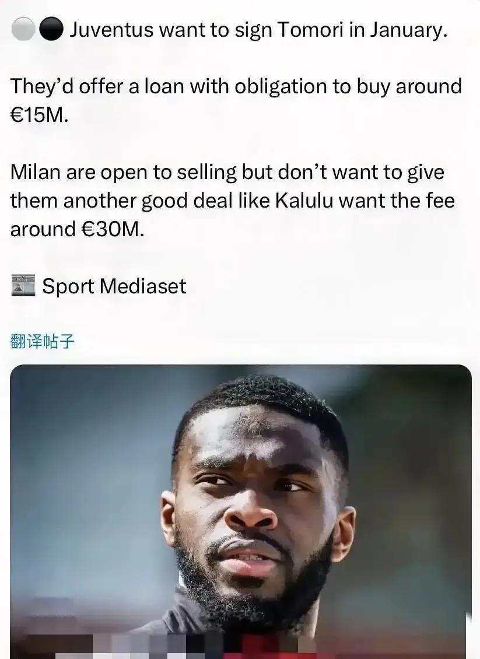Tap the 翻译帖子 translate post link
The image size is (480, 659).
pyautogui.click(x=42, y=341)
